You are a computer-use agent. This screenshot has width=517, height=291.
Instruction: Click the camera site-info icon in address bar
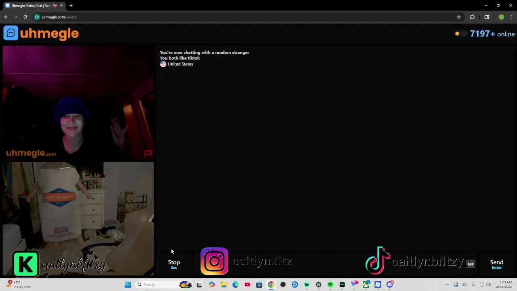(37, 17)
